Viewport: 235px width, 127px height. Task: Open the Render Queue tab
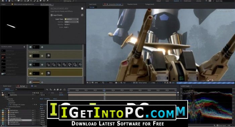(7, 86)
